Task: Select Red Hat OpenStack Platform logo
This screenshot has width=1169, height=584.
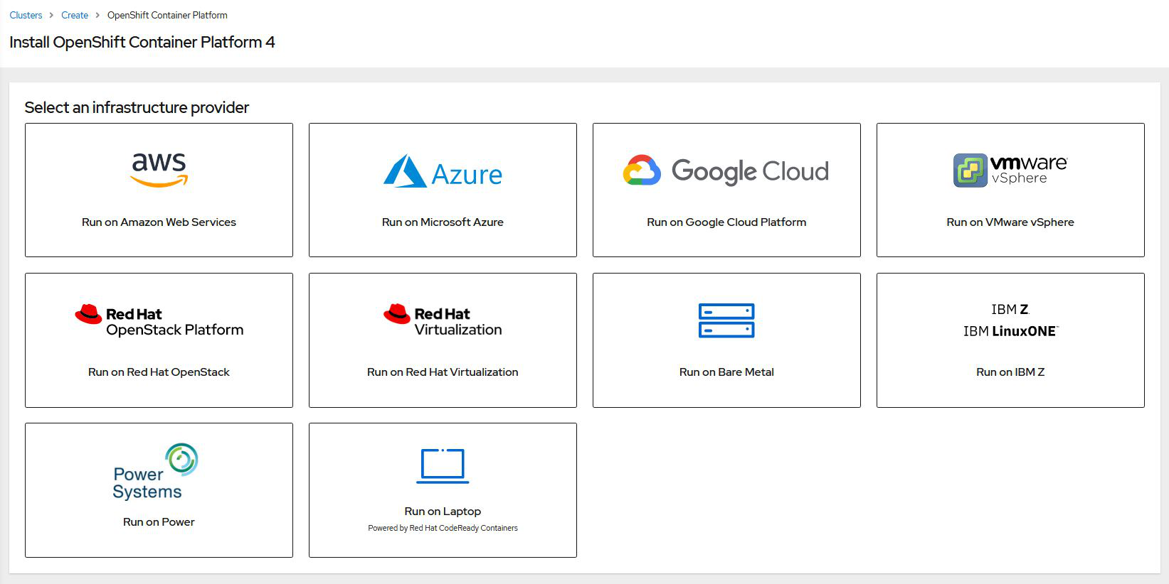Action: point(159,321)
